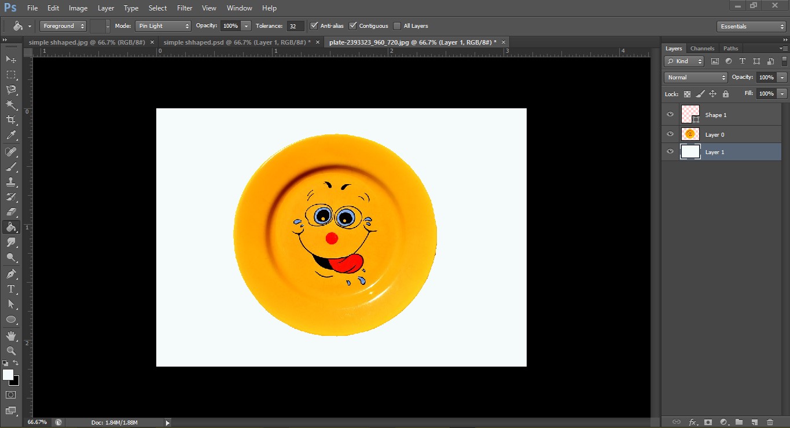Filter layers by smart objects
The height and width of the screenshot is (428, 790).
(770, 61)
